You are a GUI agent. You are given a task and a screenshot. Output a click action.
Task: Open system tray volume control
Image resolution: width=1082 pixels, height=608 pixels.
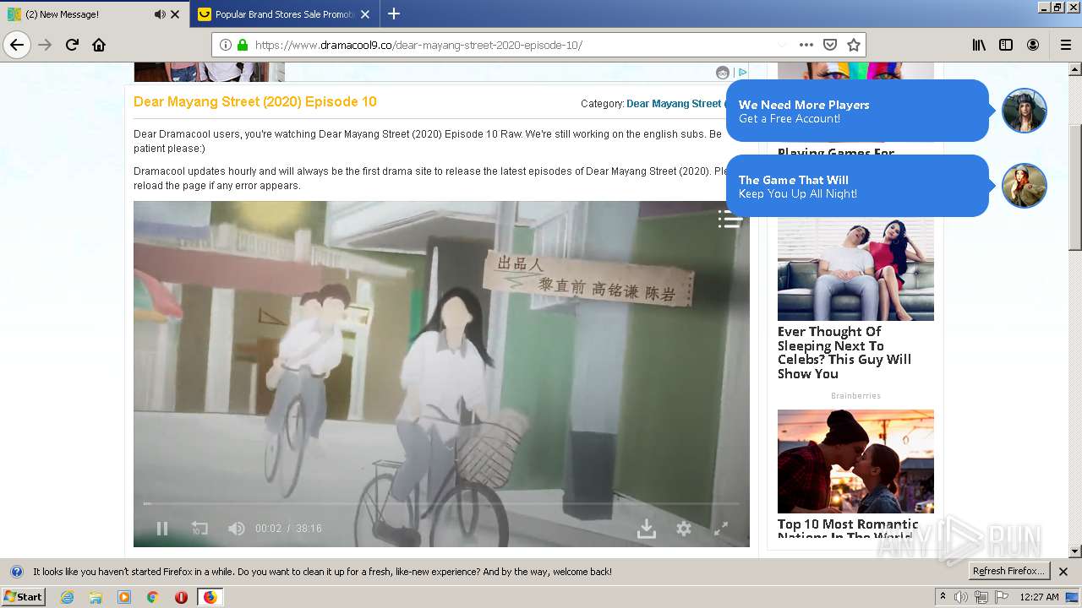point(961,597)
